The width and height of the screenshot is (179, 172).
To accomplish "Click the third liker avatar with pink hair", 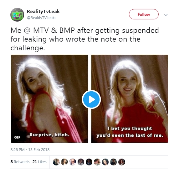I will coord(73,162).
